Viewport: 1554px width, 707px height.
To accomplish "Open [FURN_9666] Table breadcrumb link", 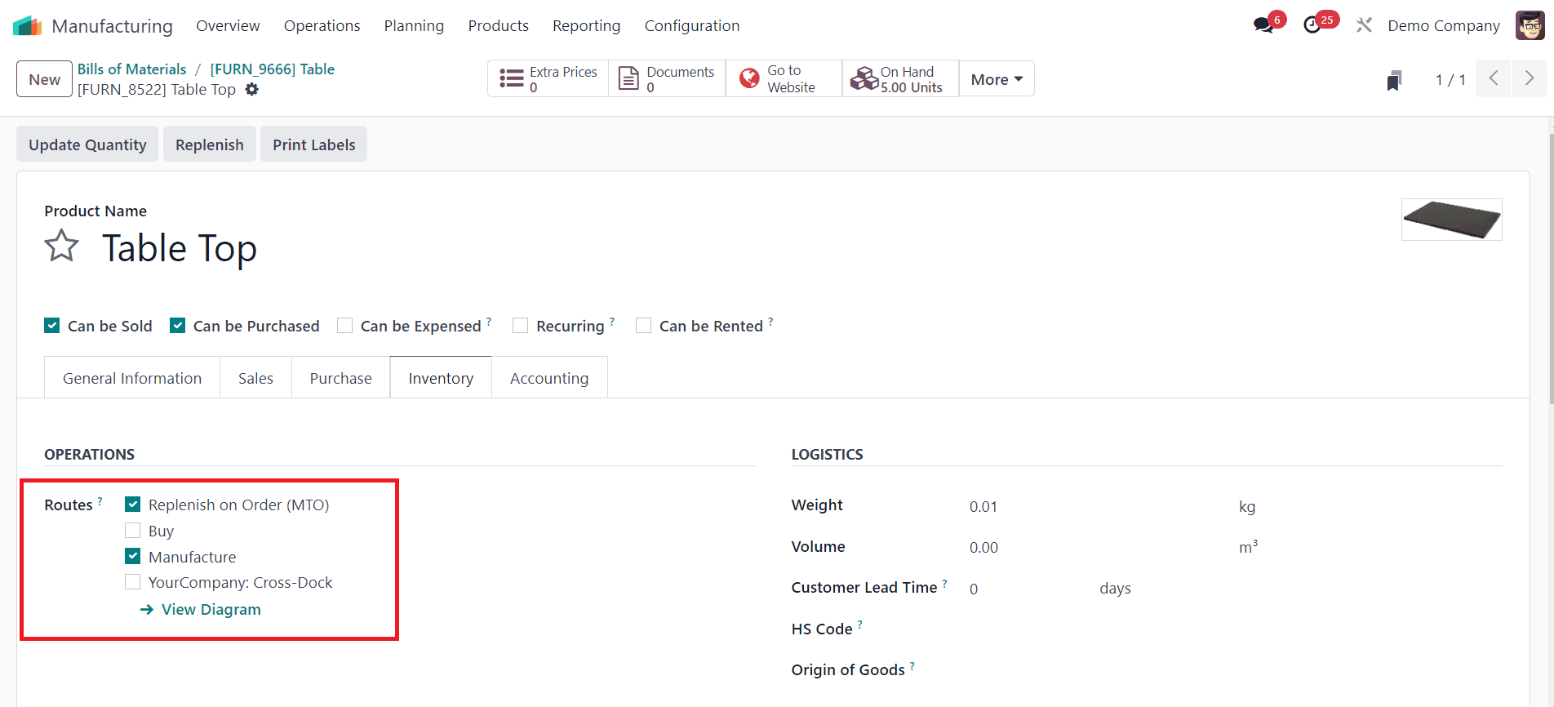I will click(x=273, y=69).
